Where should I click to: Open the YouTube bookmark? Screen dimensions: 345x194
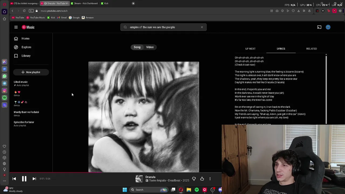pos(18,18)
